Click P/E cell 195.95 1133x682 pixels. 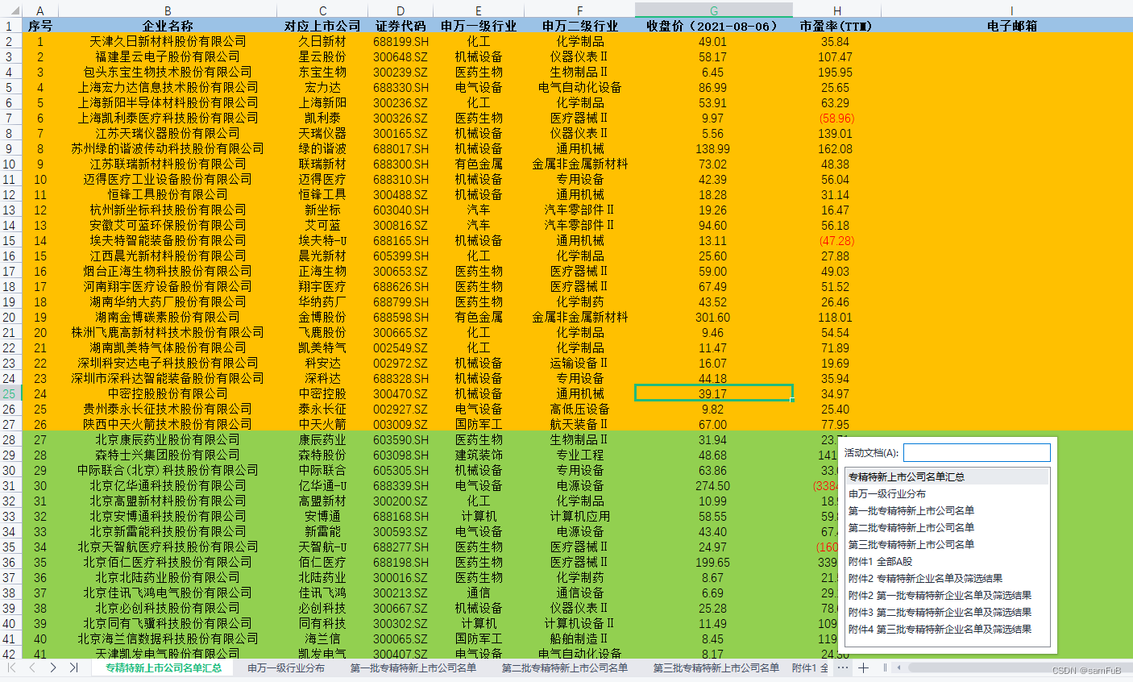(836, 72)
